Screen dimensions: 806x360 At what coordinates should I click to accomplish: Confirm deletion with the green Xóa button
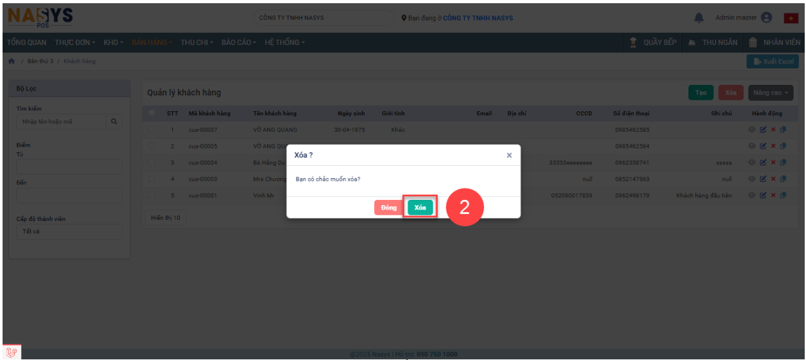tap(420, 208)
